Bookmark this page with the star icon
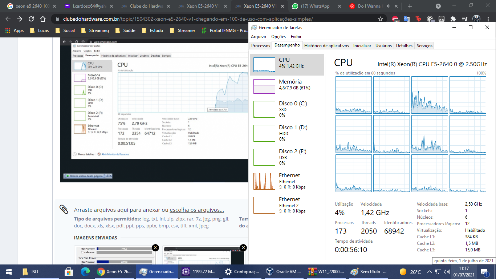Screen dimensions: 496x279 pos(381,19)
